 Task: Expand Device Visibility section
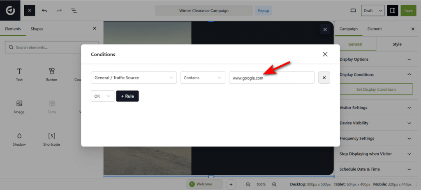(375, 123)
